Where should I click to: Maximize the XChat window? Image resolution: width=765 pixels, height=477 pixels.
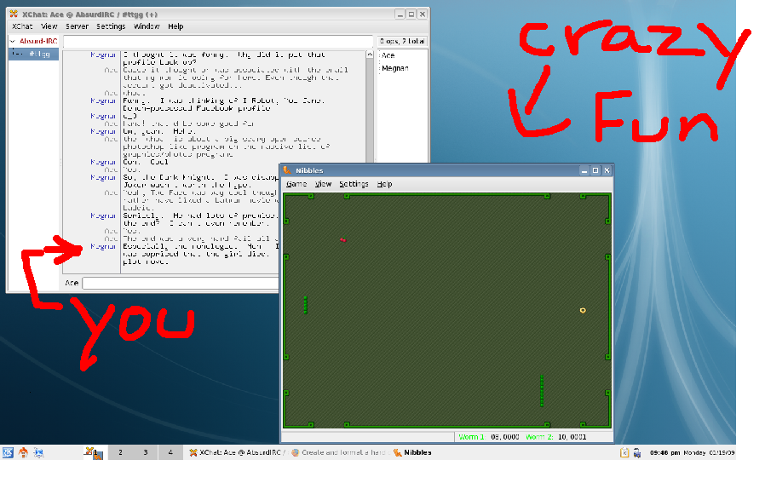[411, 14]
